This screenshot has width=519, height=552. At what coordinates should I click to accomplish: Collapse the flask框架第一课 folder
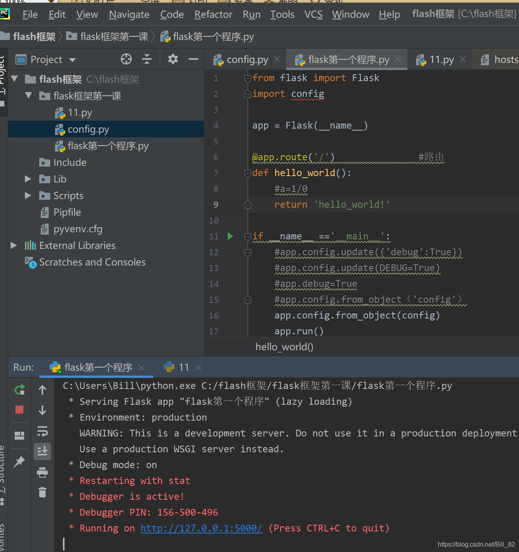pos(29,95)
